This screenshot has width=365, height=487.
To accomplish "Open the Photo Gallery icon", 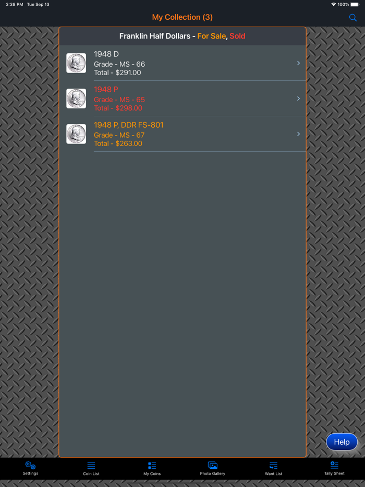I will tap(212, 465).
